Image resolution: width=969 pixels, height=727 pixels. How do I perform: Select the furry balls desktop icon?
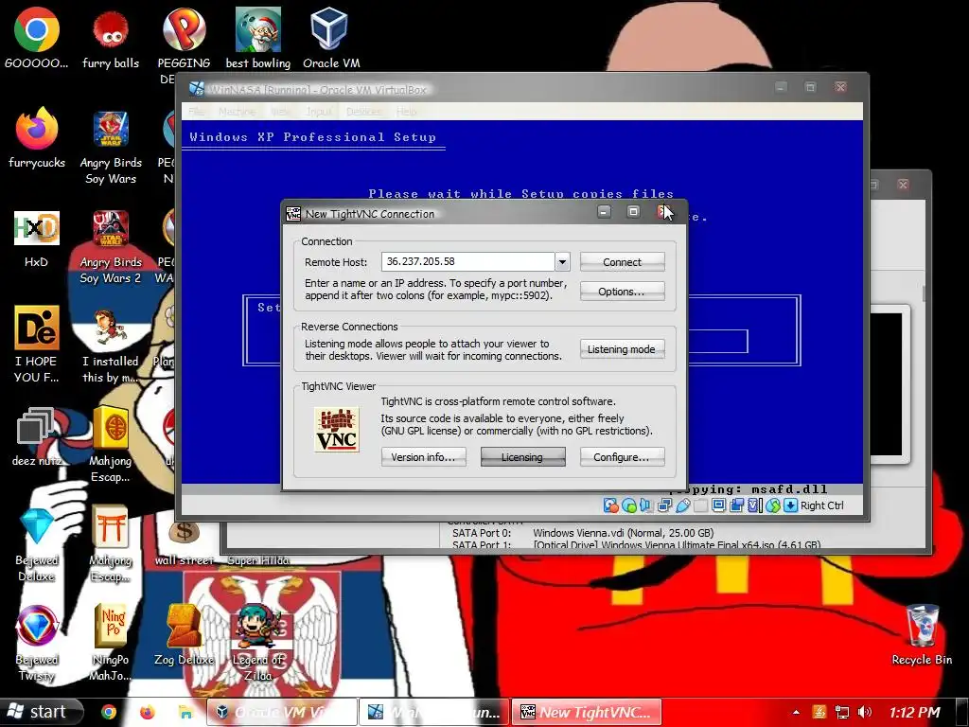coord(111,38)
